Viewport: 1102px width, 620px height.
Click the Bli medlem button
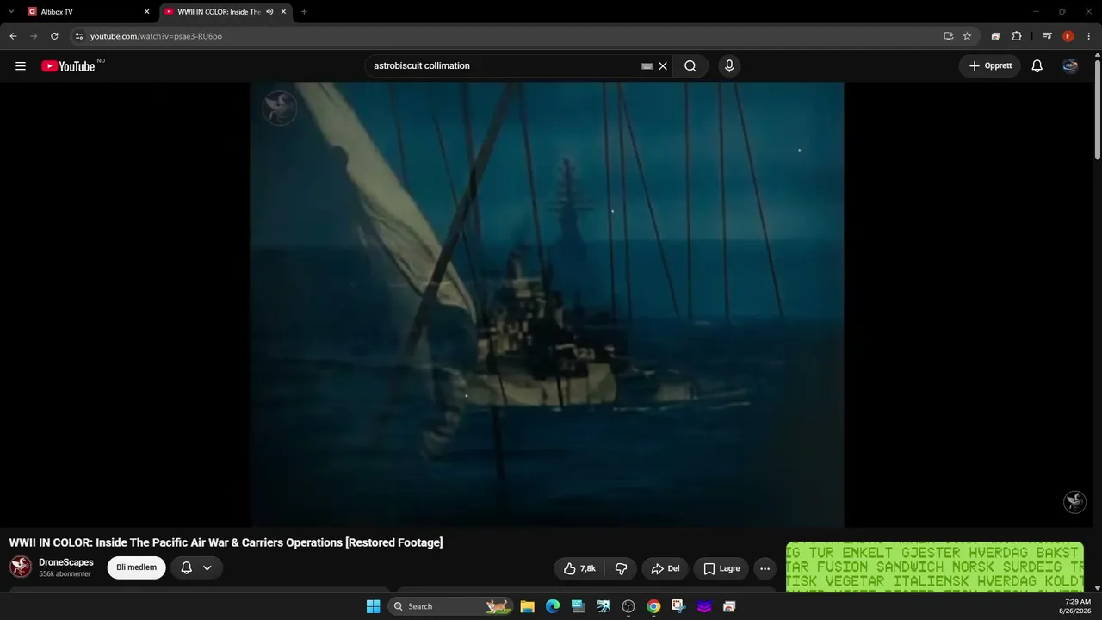point(136,567)
